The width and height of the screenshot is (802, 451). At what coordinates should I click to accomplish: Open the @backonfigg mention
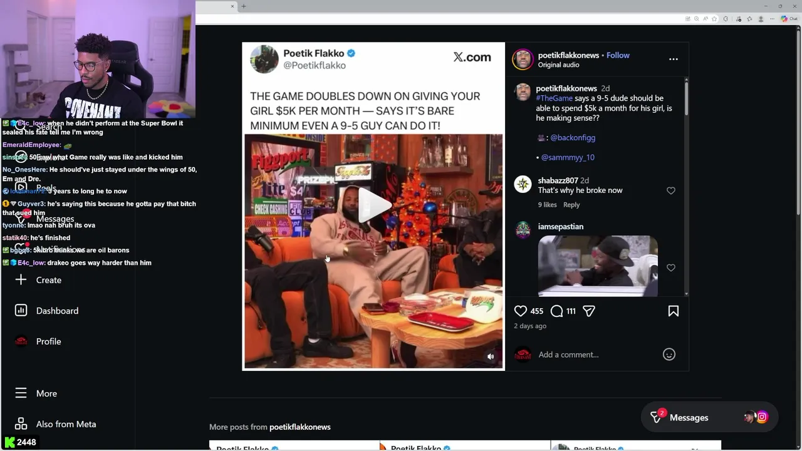(573, 137)
